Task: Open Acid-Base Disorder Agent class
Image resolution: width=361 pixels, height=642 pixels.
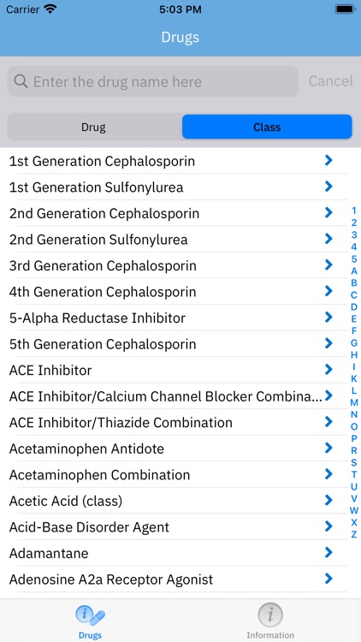Action: [174, 527]
